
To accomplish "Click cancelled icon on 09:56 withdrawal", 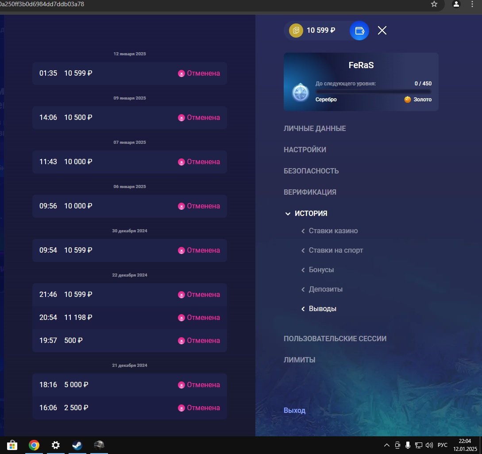I will click(x=181, y=206).
